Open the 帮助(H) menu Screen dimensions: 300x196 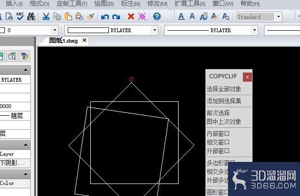pyautogui.click(x=250, y=4)
